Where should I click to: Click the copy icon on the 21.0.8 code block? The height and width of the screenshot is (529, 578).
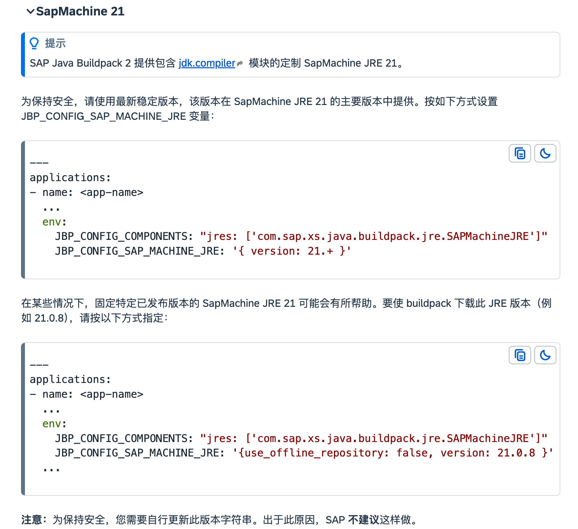[519, 355]
